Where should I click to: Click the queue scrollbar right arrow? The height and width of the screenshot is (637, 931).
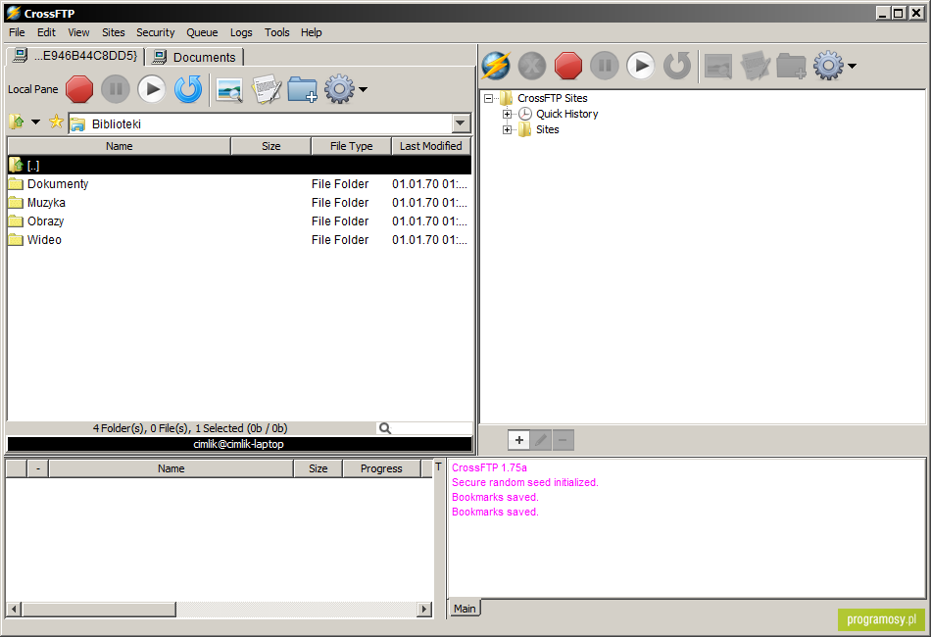[424, 610]
